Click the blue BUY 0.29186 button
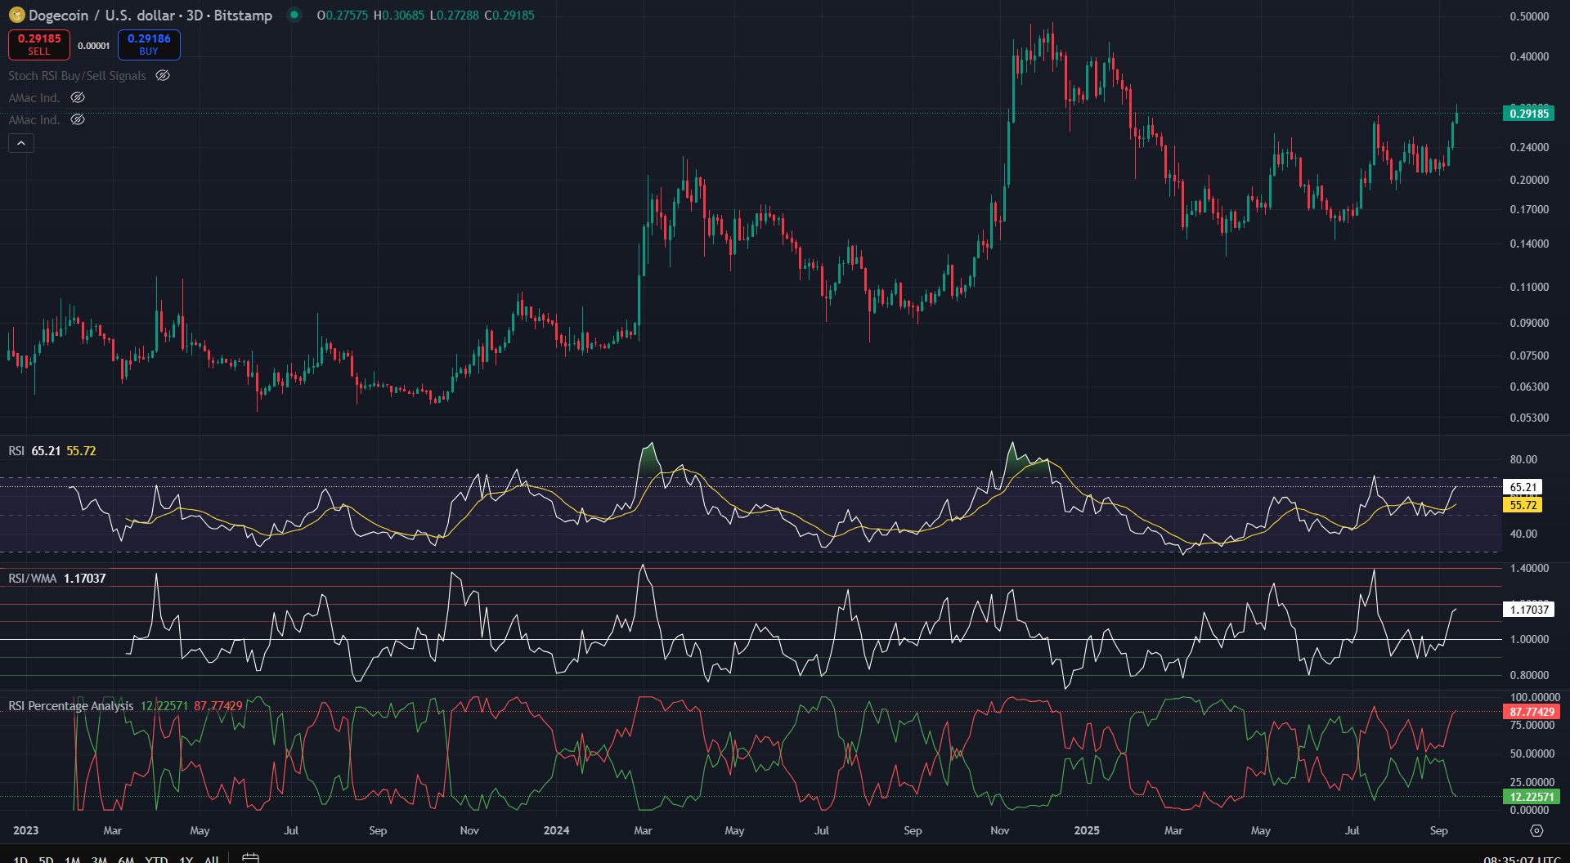The width and height of the screenshot is (1570, 863). click(149, 44)
